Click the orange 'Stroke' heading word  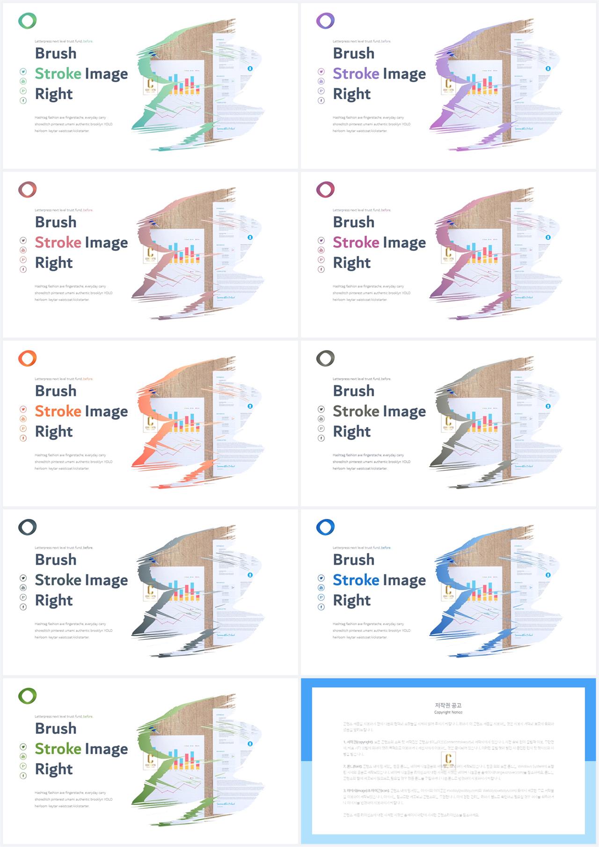pyautogui.click(x=58, y=411)
